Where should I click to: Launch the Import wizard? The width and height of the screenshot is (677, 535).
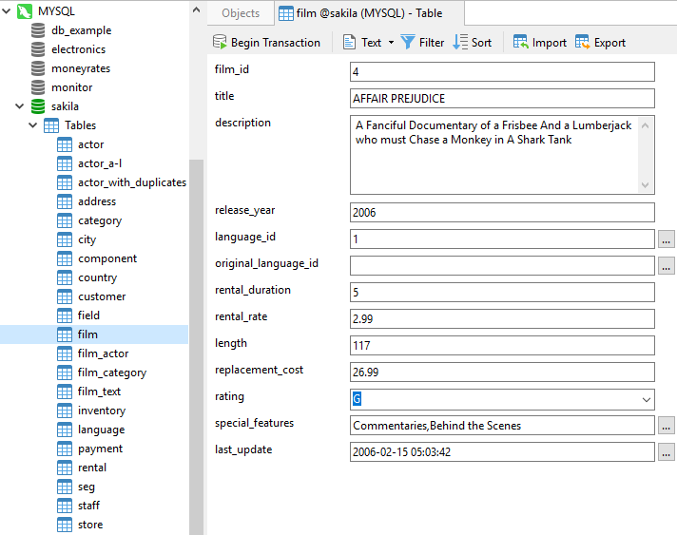[540, 42]
